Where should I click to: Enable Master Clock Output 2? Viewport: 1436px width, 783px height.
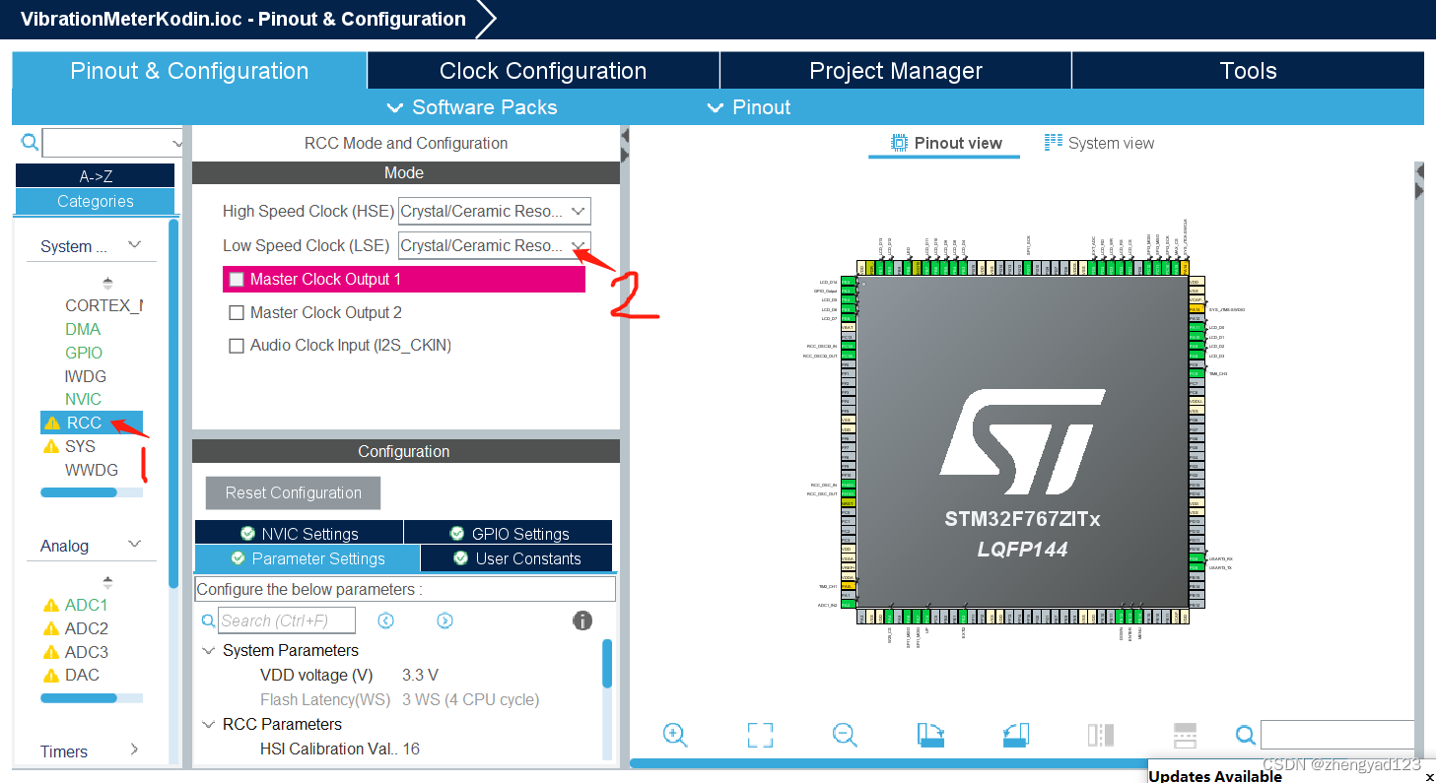pos(237,312)
